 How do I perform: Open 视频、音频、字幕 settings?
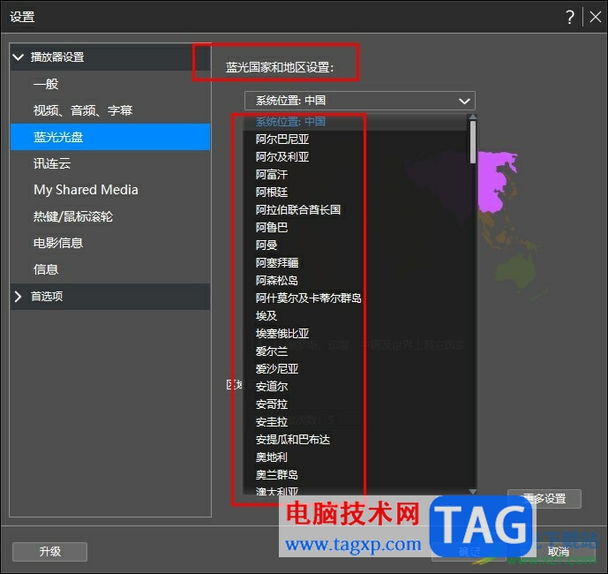[110, 110]
